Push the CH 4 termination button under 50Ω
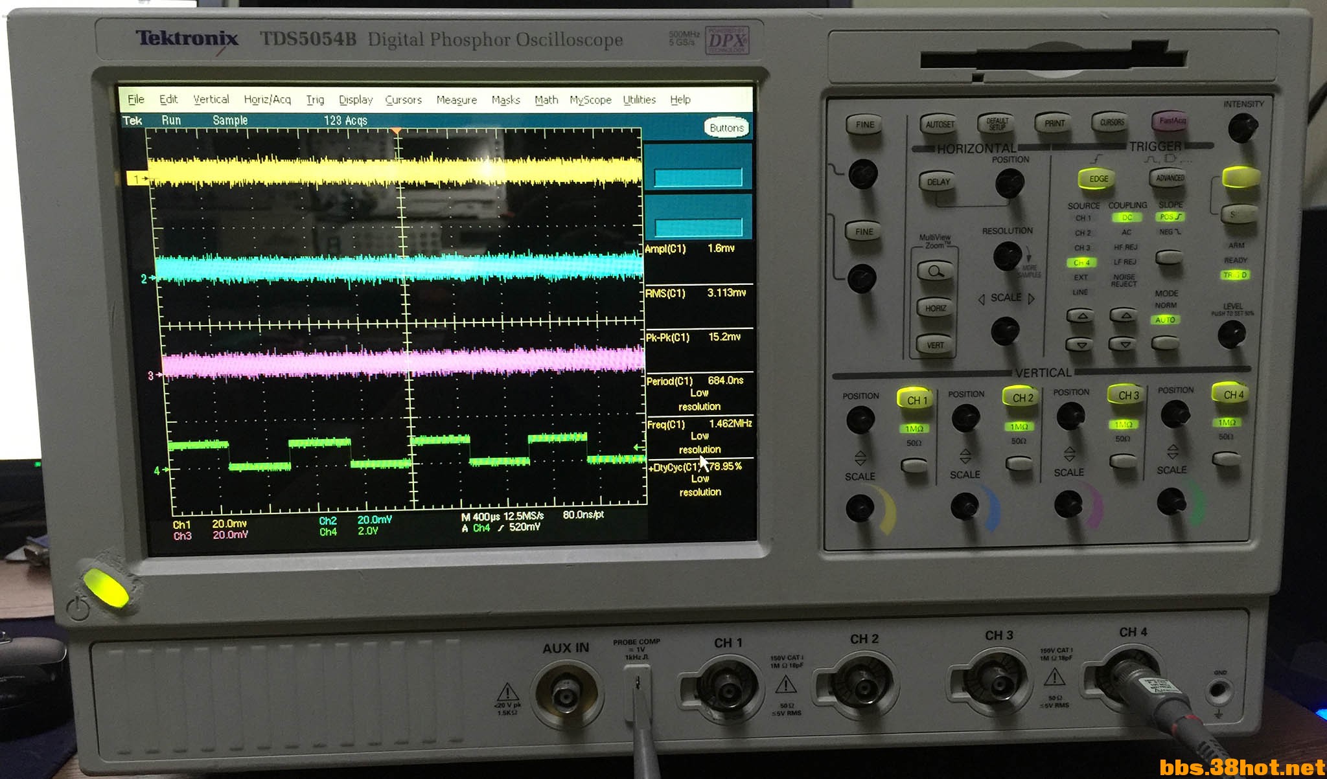Viewport: 1327px width, 779px height. pyautogui.click(x=1226, y=458)
